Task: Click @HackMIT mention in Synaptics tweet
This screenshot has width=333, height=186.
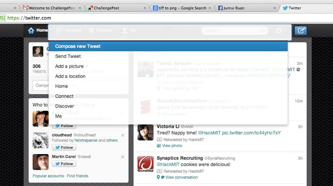Action: (x=168, y=164)
